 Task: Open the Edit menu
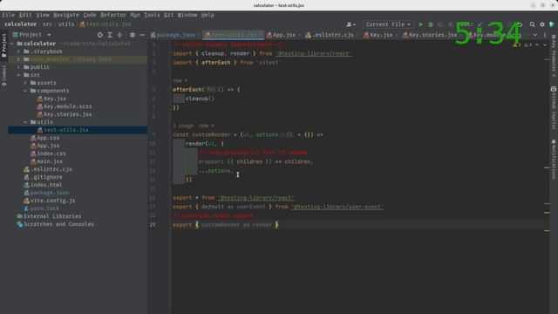(25, 15)
